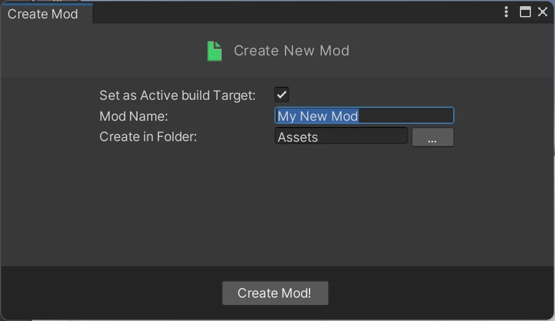The width and height of the screenshot is (555, 321).
Task: Browse folders with the ellipsis button
Action: tap(432, 137)
